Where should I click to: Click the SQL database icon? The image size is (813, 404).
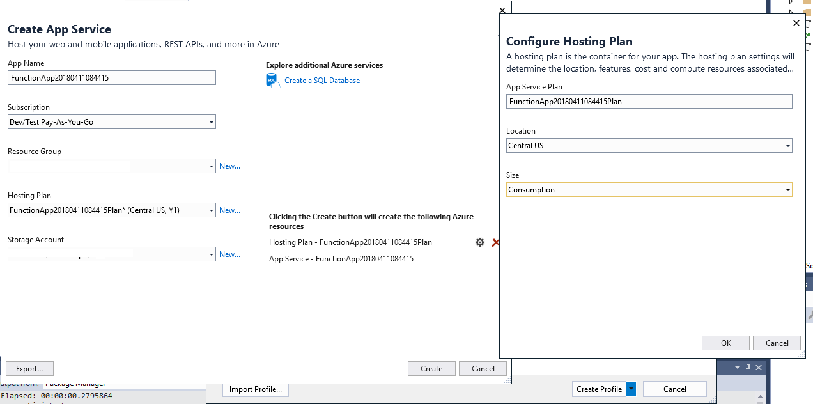(x=273, y=81)
